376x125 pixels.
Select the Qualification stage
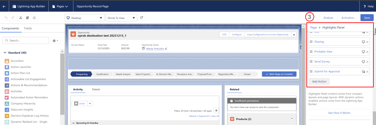pyautogui.click(x=103, y=74)
